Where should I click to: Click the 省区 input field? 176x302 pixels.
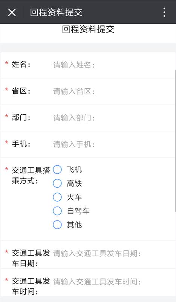[x=113, y=91]
